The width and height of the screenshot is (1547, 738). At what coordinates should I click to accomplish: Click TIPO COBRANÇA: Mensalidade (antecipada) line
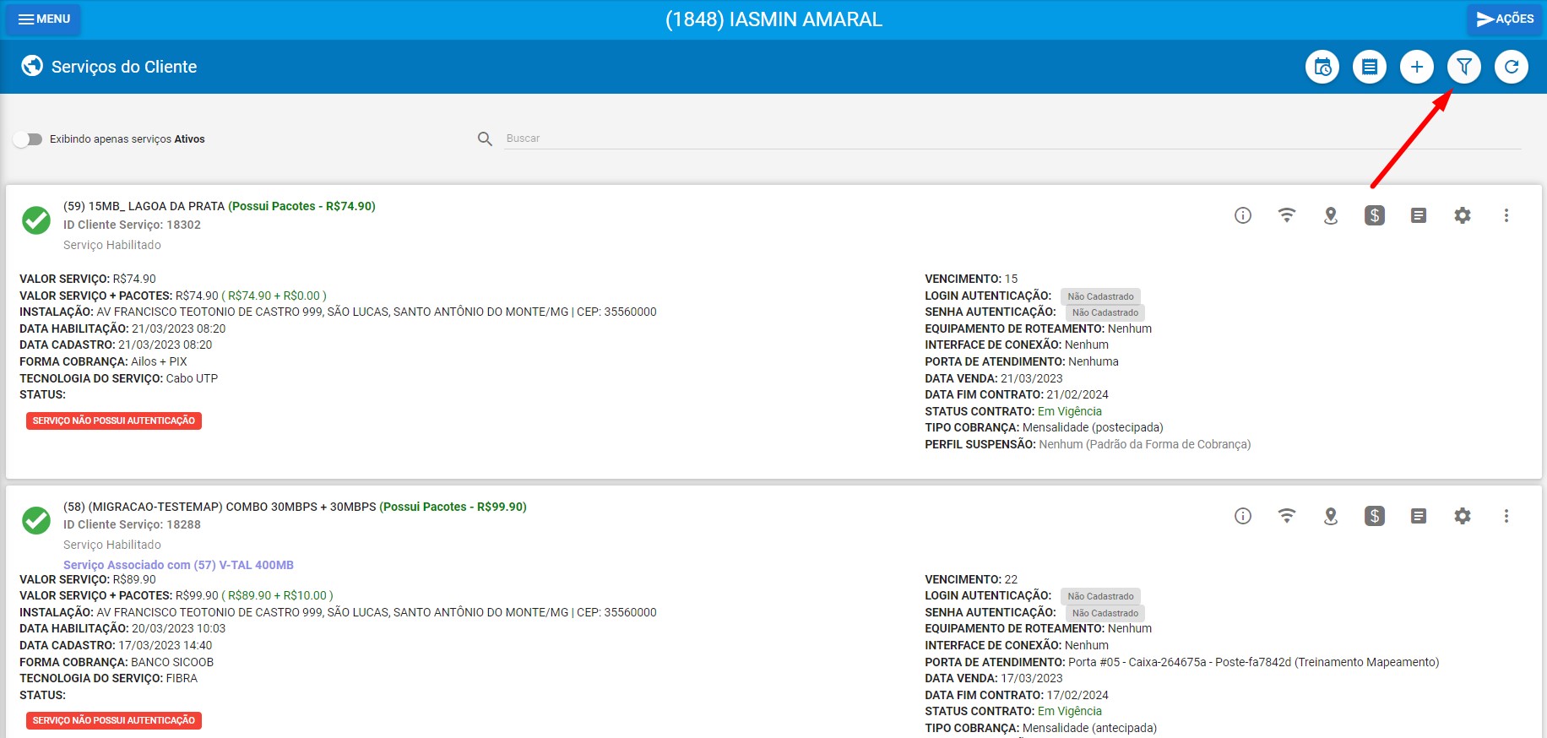tap(1040, 728)
